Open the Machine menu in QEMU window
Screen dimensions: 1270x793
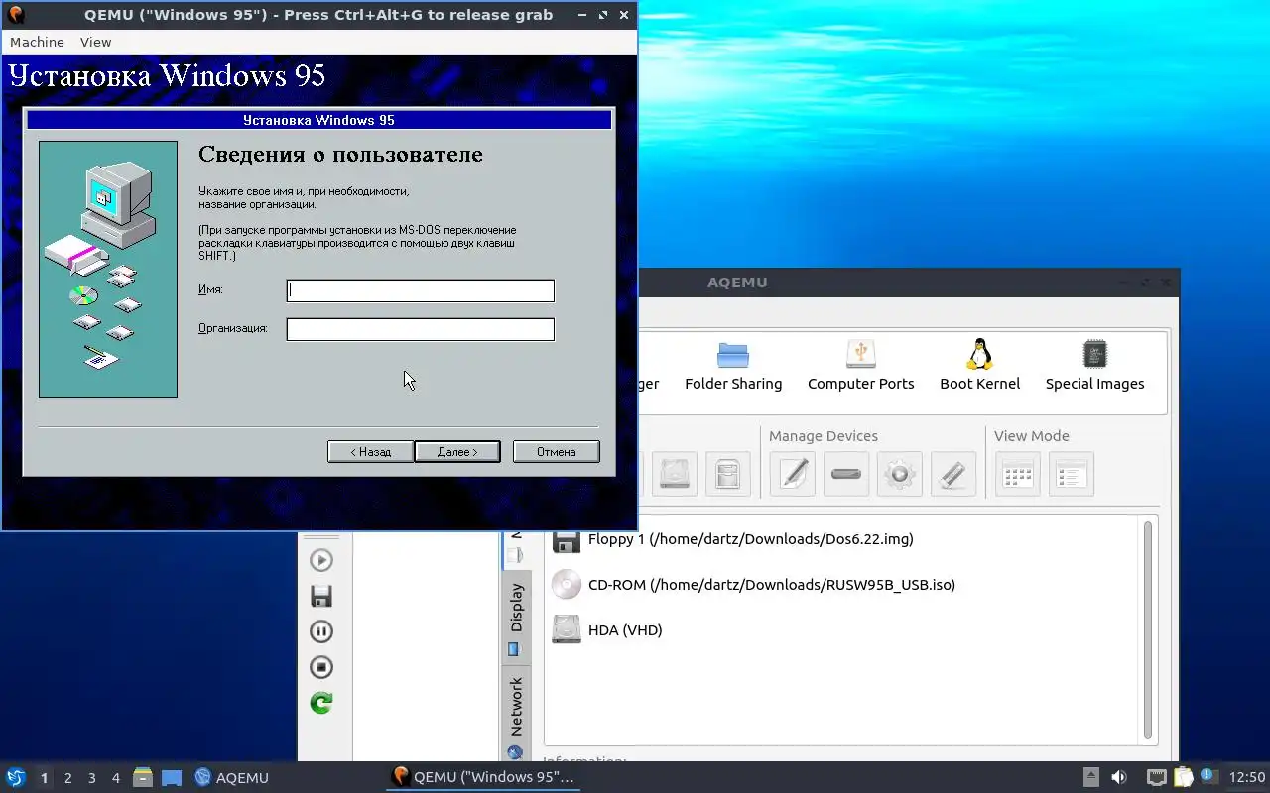(x=37, y=42)
